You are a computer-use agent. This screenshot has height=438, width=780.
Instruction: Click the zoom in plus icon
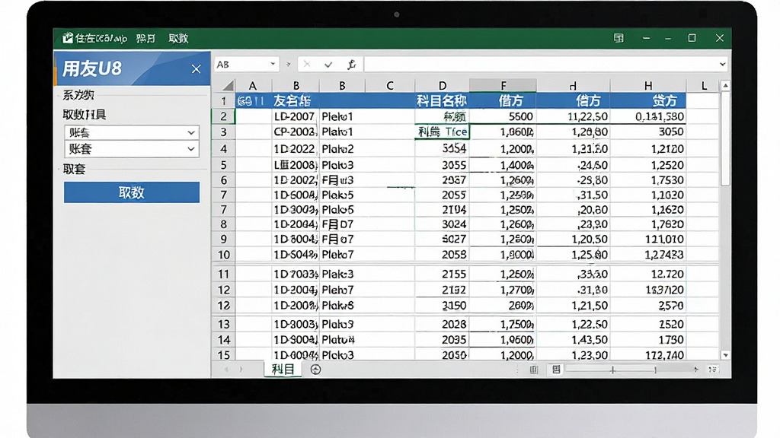pos(695,370)
